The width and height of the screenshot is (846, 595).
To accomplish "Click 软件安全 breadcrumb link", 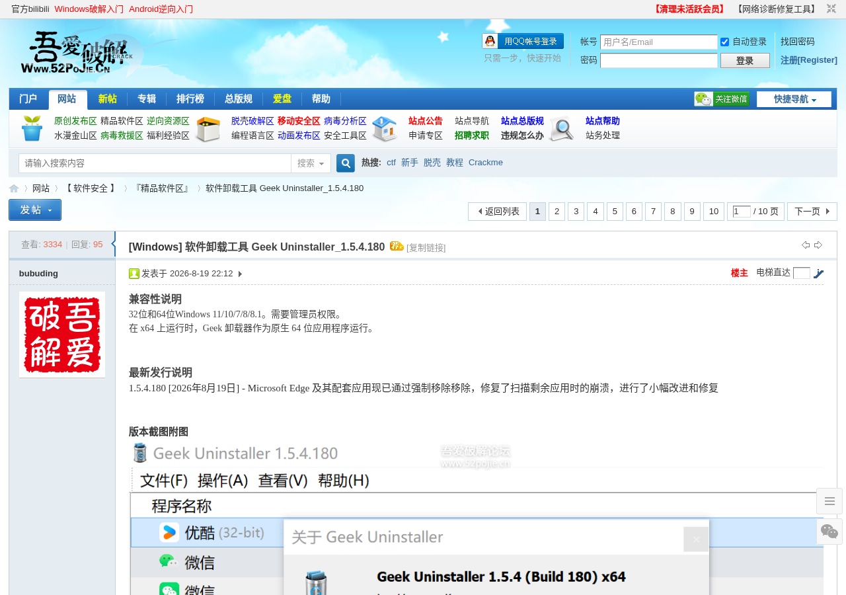I will click(91, 188).
